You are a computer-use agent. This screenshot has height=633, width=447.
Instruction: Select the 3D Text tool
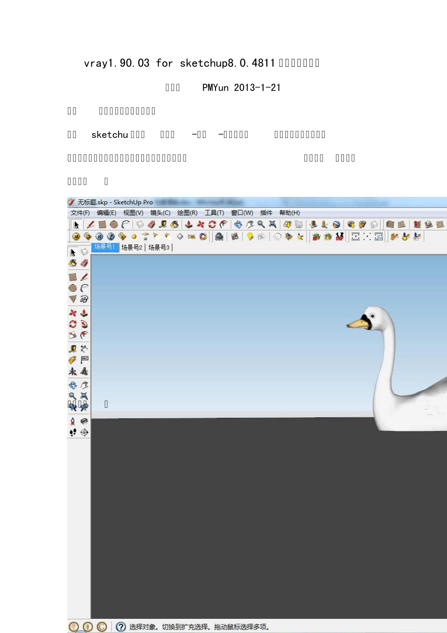pos(84,372)
